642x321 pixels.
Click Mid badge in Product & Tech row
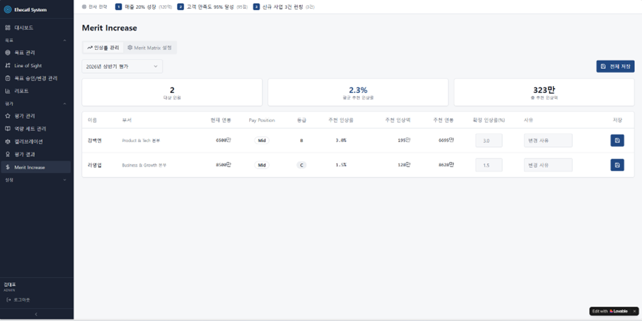[x=262, y=141]
